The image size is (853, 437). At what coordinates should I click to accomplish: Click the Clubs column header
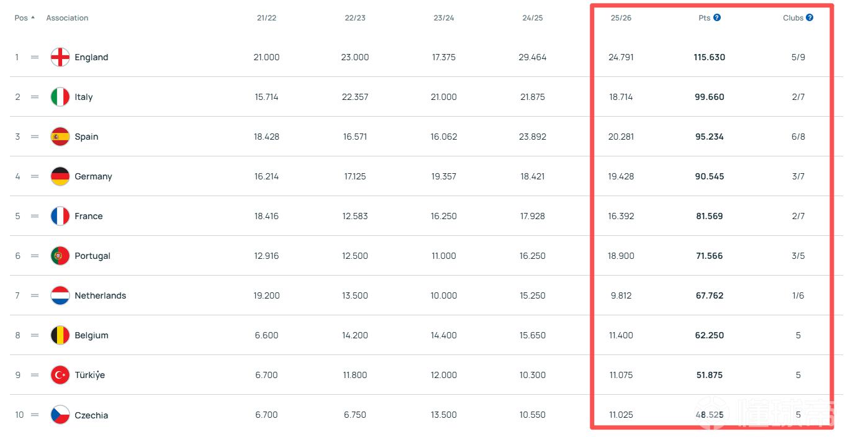793,18
